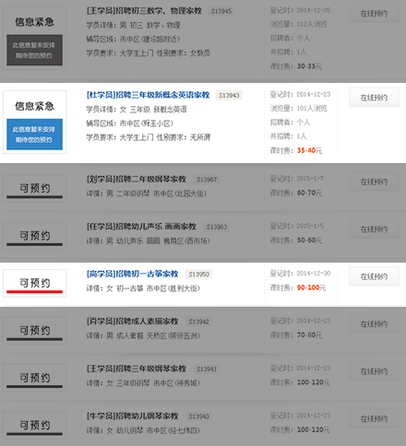The image size is (406, 446).
Task: Click the S13963 ID tag
Action: click(x=217, y=227)
